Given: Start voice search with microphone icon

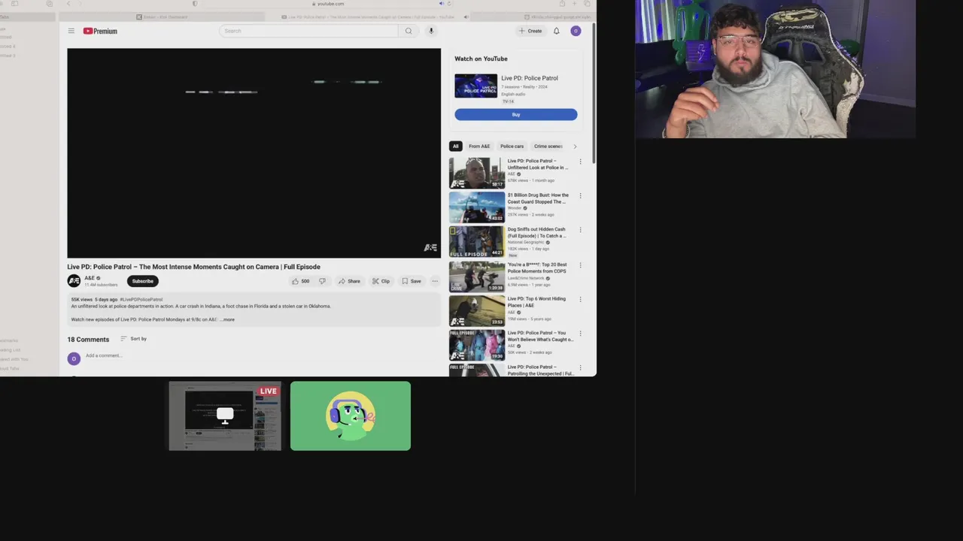Looking at the screenshot, I should point(431,31).
